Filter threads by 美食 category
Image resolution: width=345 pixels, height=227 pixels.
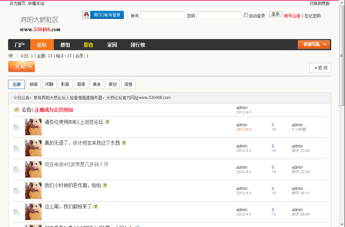97,84
